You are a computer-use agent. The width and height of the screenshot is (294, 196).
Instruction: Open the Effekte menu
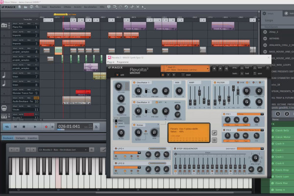pyautogui.click(x=67, y=7)
